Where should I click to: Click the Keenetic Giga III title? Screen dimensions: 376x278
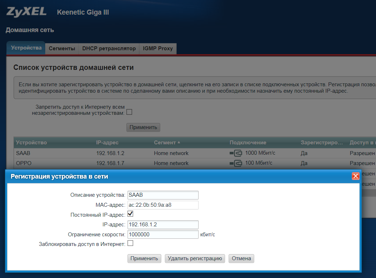tap(83, 12)
